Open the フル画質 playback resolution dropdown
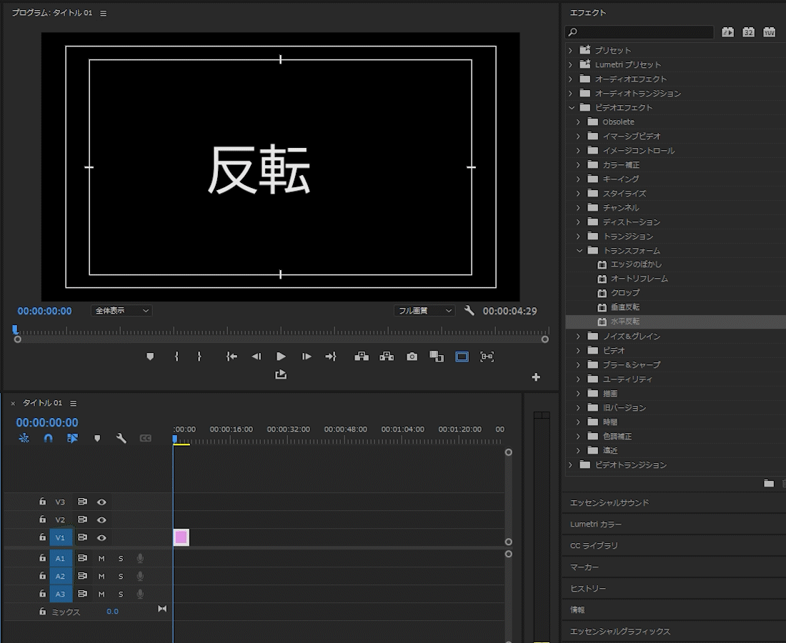 pyautogui.click(x=424, y=311)
